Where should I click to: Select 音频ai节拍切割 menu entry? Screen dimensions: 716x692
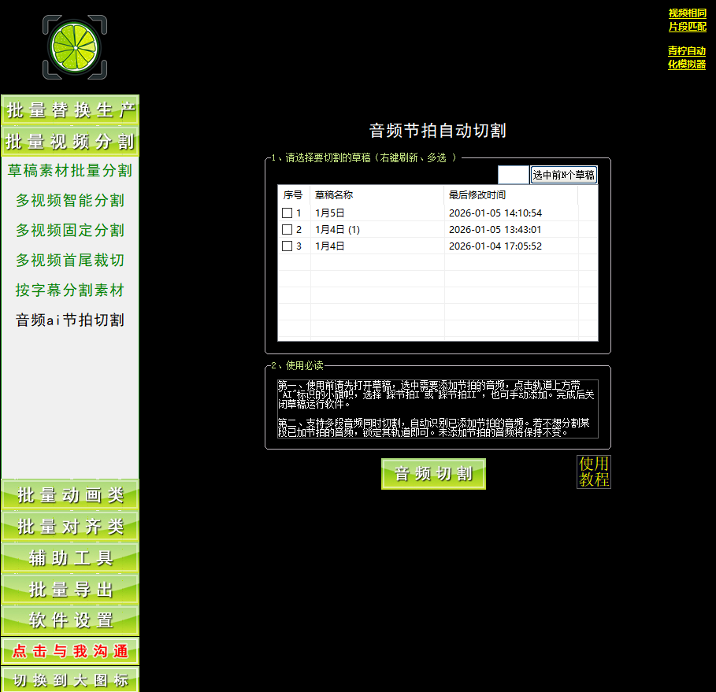coord(70,320)
